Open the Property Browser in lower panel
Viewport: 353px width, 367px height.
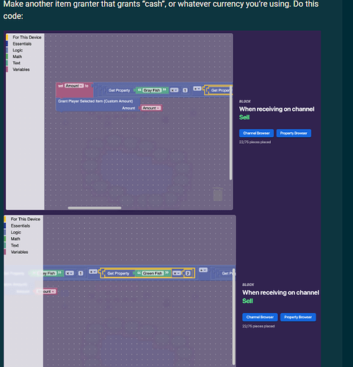pos(298,317)
